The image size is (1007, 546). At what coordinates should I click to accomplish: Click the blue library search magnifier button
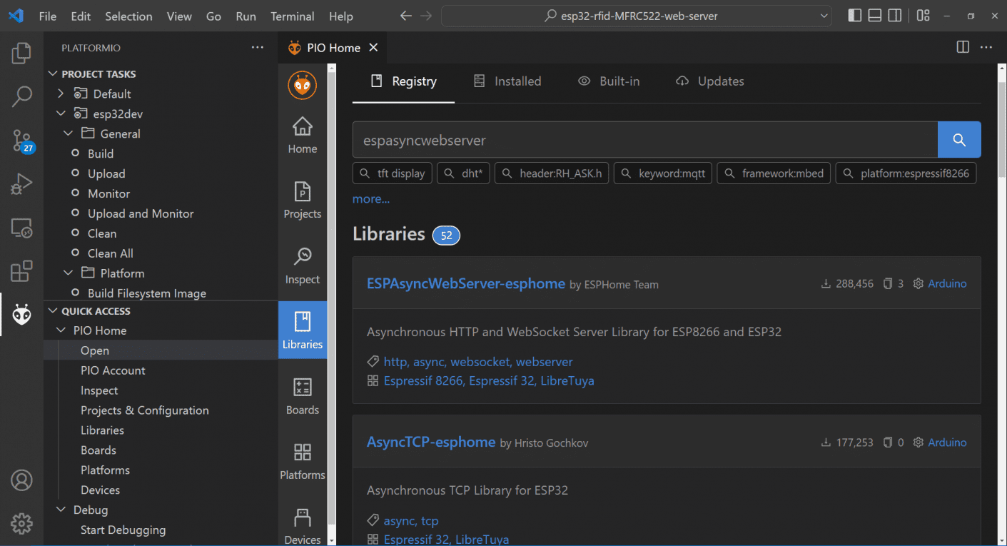pyautogui.click(x=958, y=140)
